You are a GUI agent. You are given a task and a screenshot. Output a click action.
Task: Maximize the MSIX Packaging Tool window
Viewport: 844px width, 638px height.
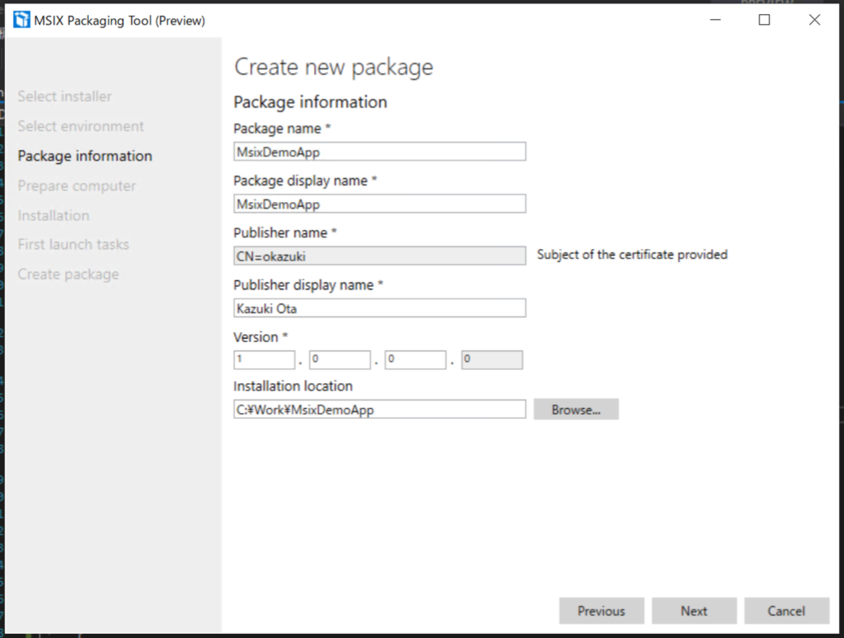coord(764,20)
